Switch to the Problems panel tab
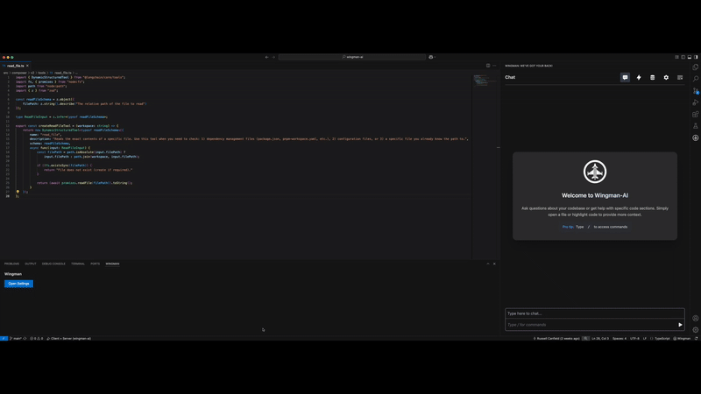The image size is (701, 394). pyautogui.click(x=11, y=264)
